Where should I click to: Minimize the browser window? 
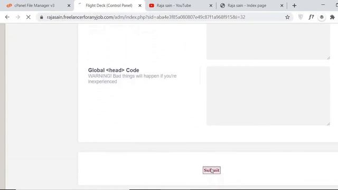(323, 5)
